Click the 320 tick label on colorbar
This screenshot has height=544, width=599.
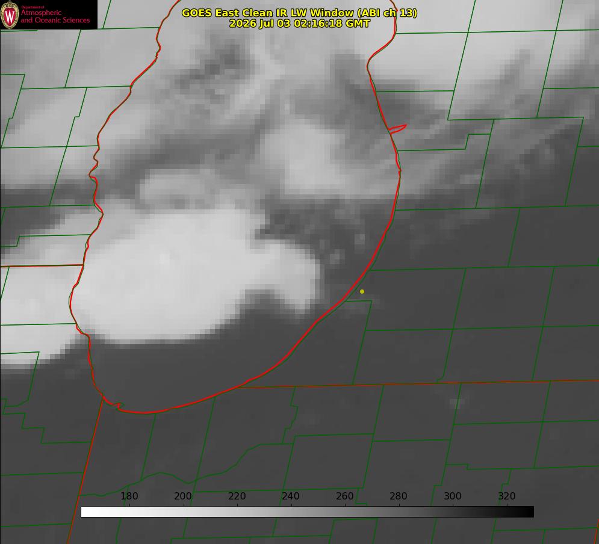pyautogui.click(x=507, y=496)
